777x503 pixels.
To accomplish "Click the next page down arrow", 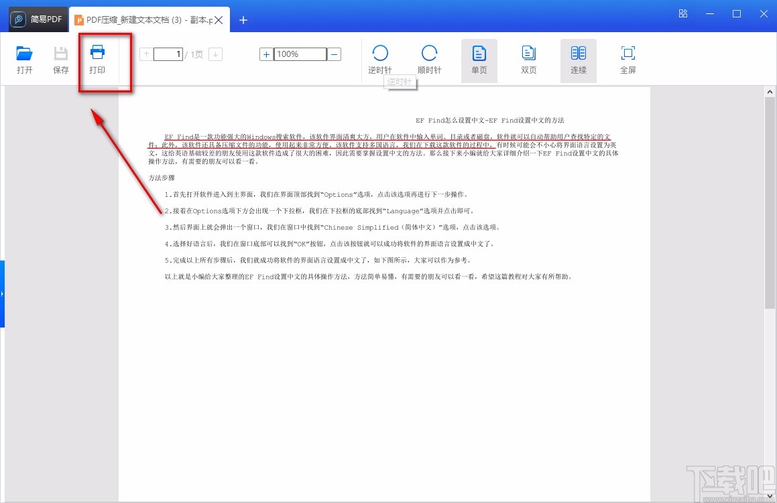I will pyautogui.click(x=215, y=54).
